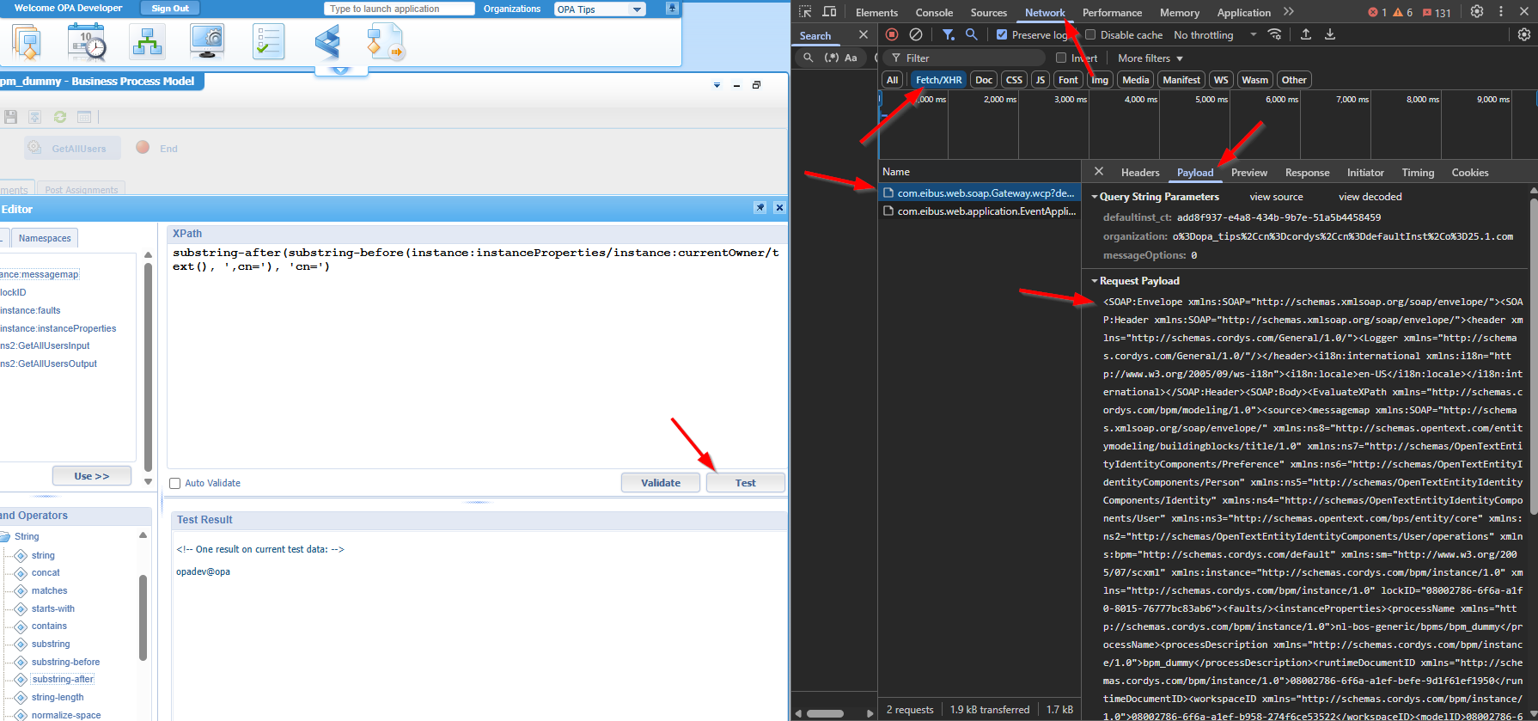This screenshot has width=1538, height=721.
Task: Import a HAR file with the upload icon
Action: pyautogui.click(x=1306, y=34)
